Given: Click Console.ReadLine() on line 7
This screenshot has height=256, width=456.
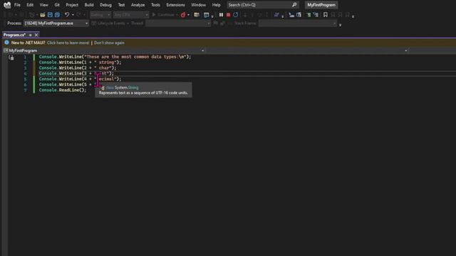Looking at the screenshot, I should 63,90.
